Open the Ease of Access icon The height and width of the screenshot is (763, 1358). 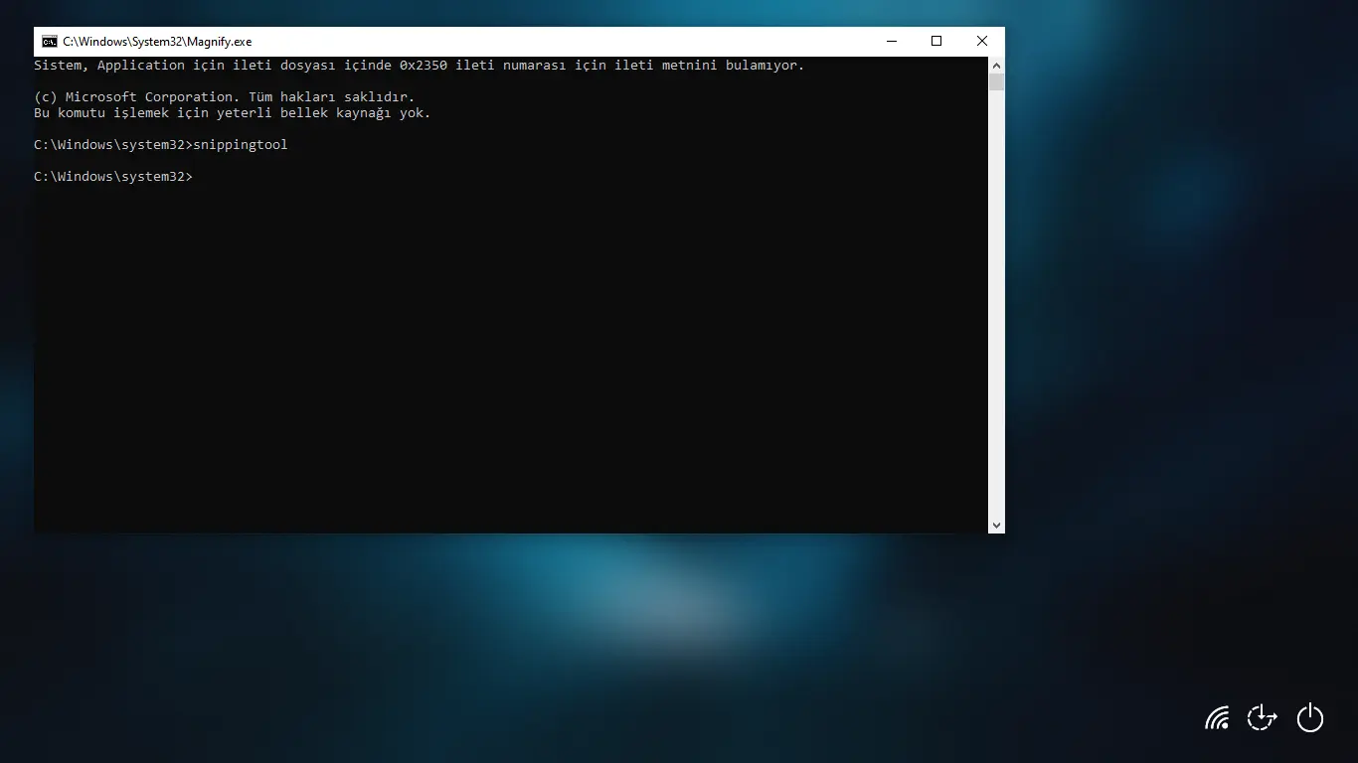coord(1262,717)
